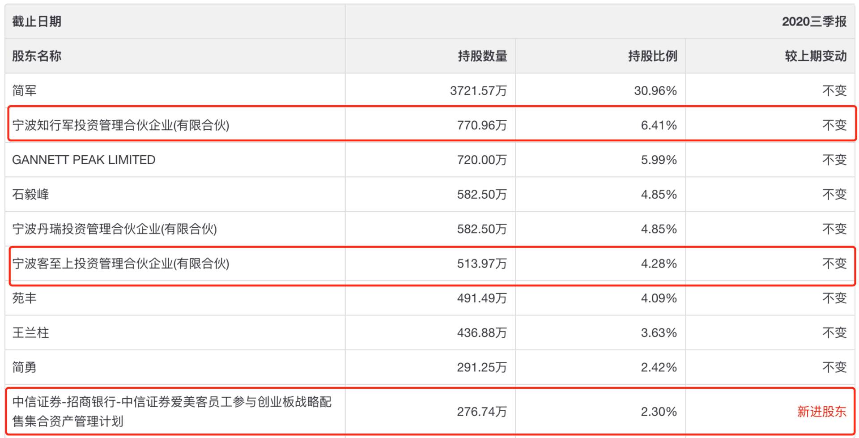Image resolution: width=859 pixels, height=438 pixels.
Task: Click the 3721.57万 holding amount cell
Action: click(478, 91)
